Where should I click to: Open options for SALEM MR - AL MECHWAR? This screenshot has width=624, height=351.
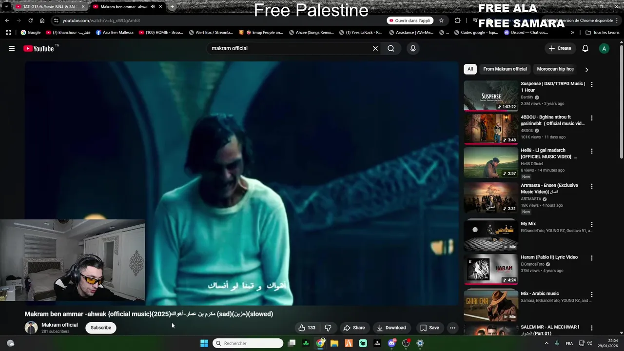click(592, 328)
